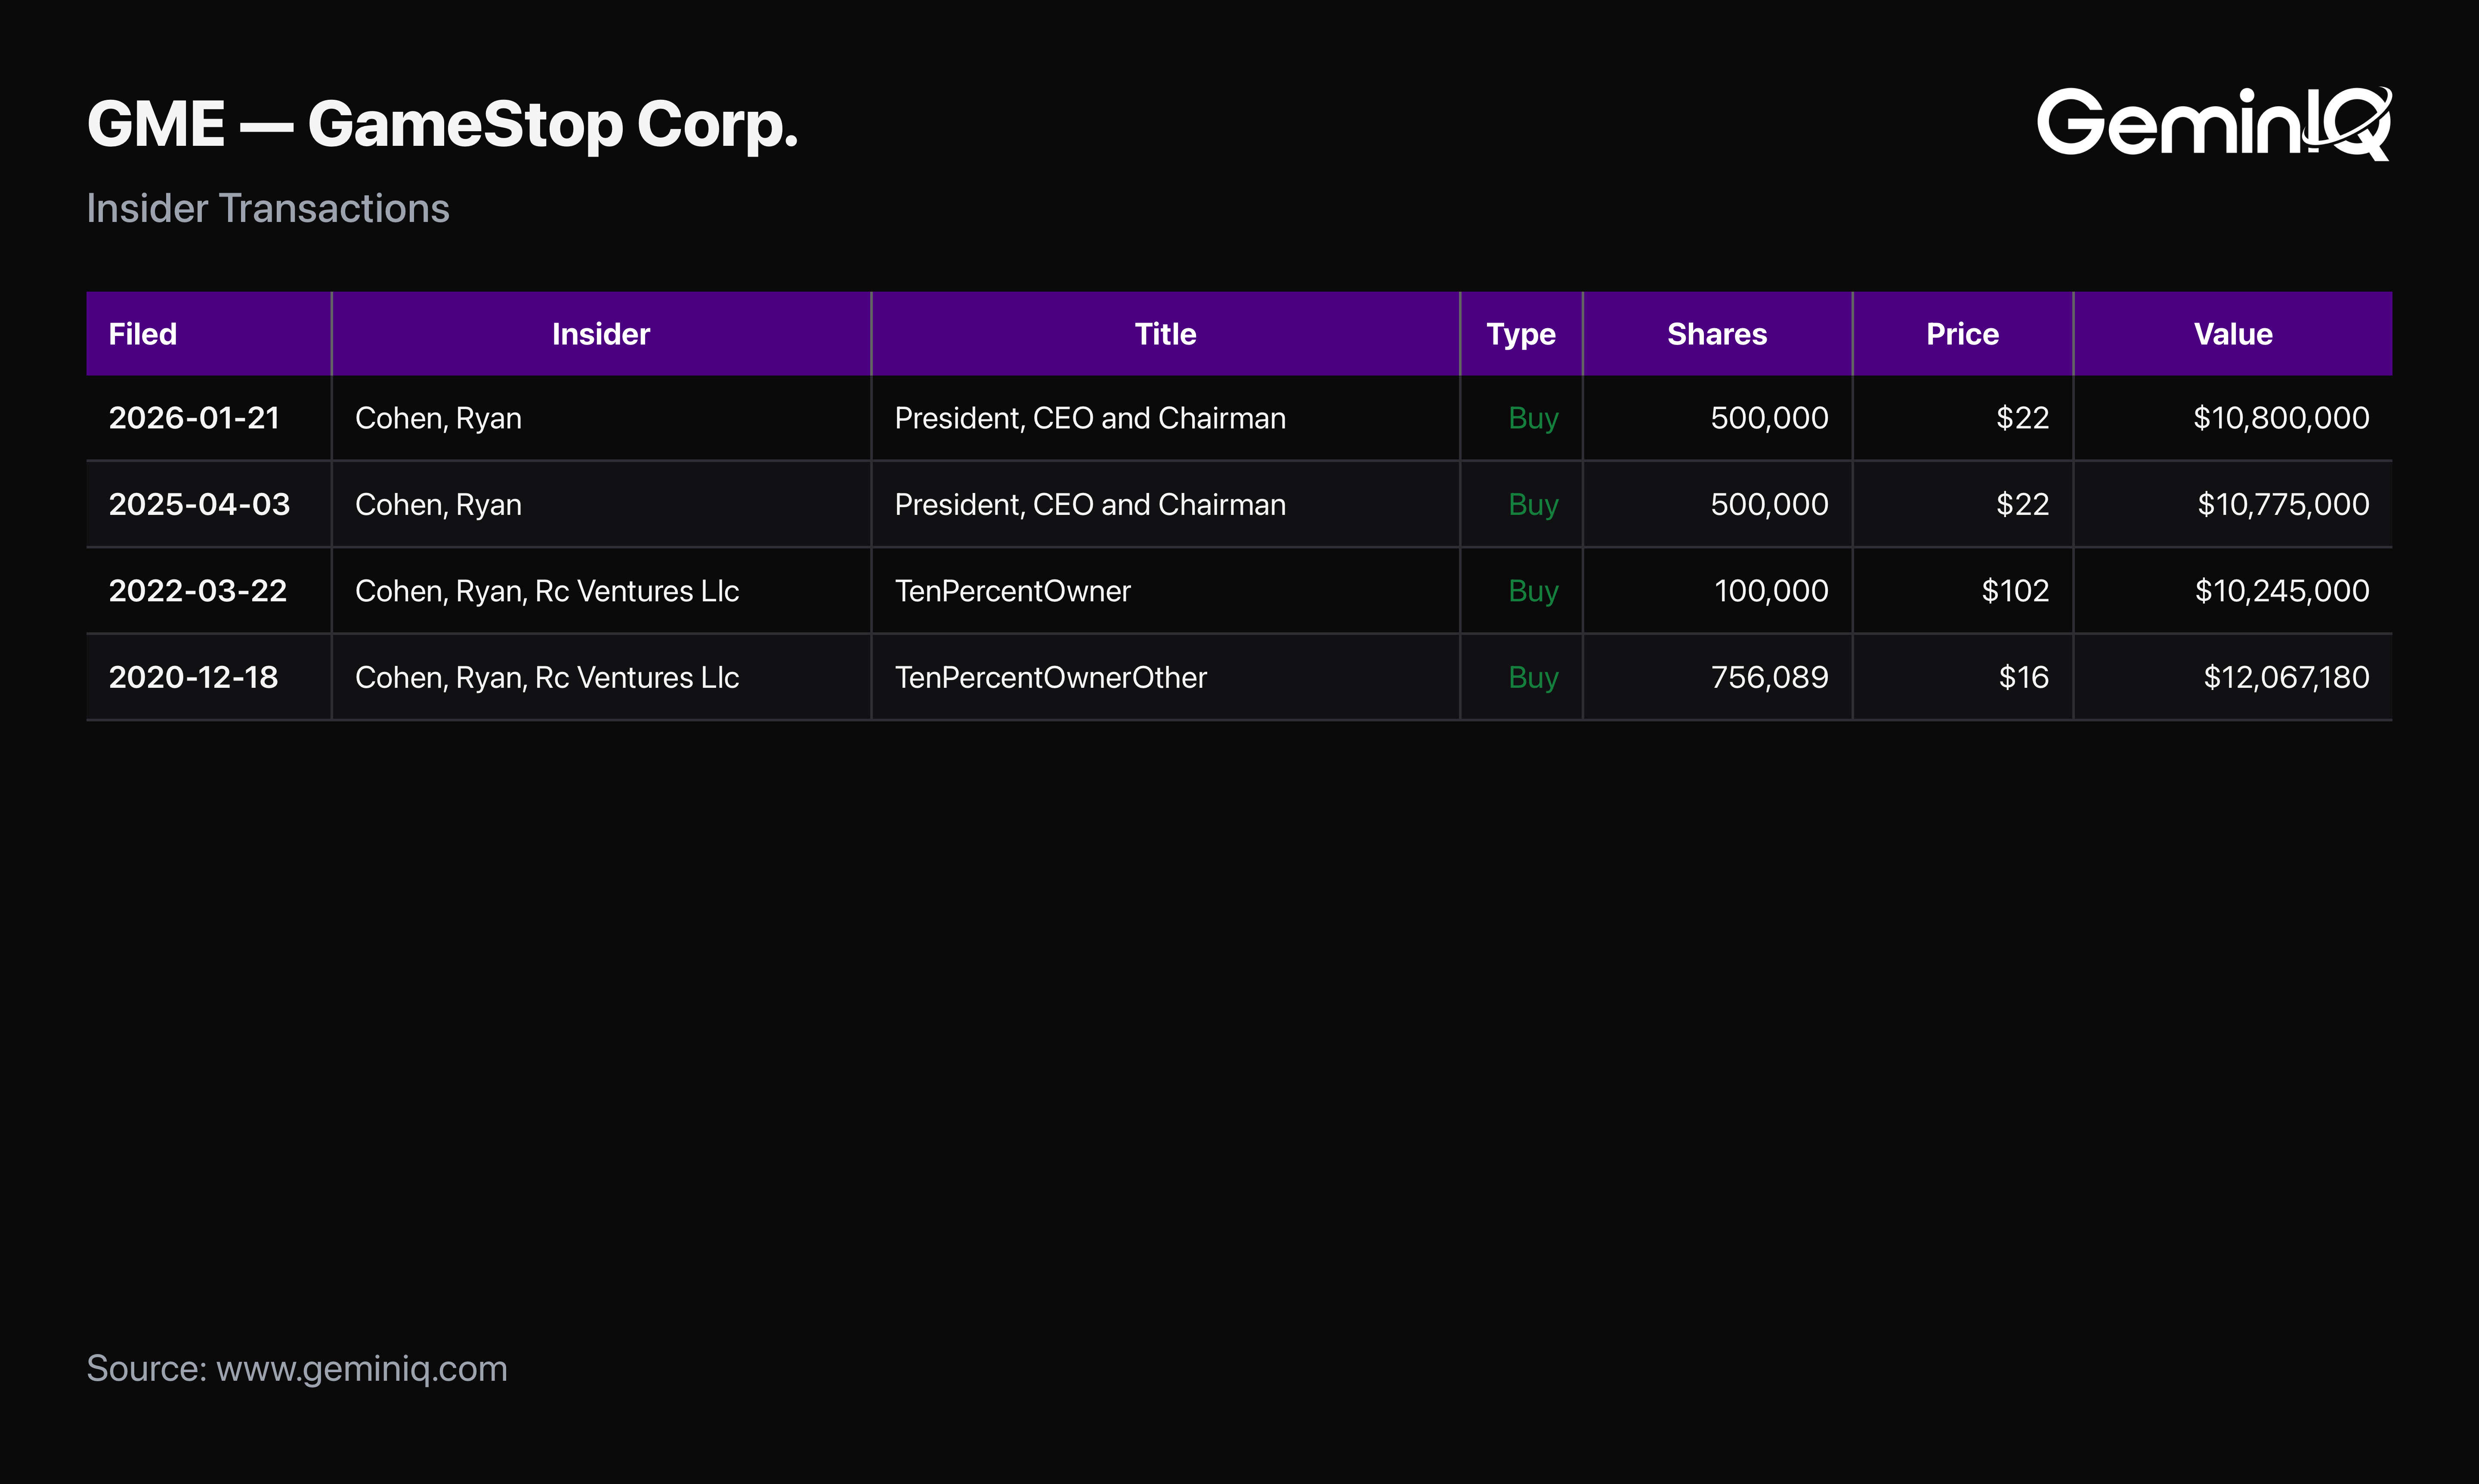Viewport: 2479px width, 1484px height.
Task: Click the "Title" column header
Action: [1165, 334]
